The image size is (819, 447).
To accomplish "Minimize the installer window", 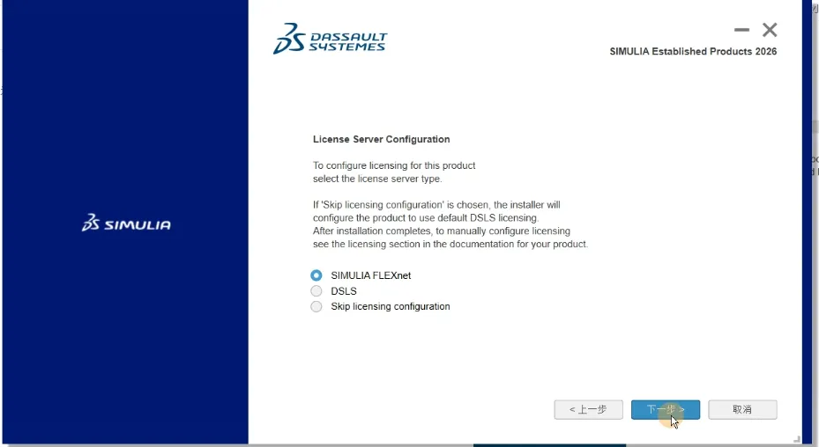I will [x=741, y=30].
